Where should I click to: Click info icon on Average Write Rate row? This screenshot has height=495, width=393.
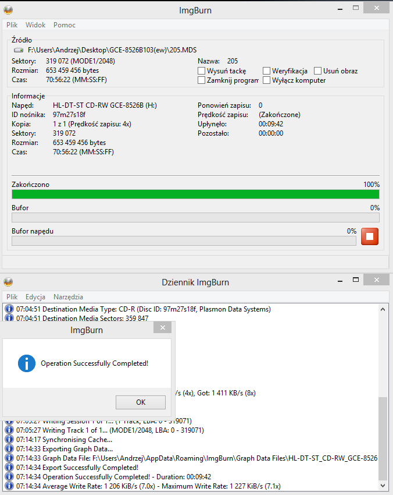pos(9,486)
